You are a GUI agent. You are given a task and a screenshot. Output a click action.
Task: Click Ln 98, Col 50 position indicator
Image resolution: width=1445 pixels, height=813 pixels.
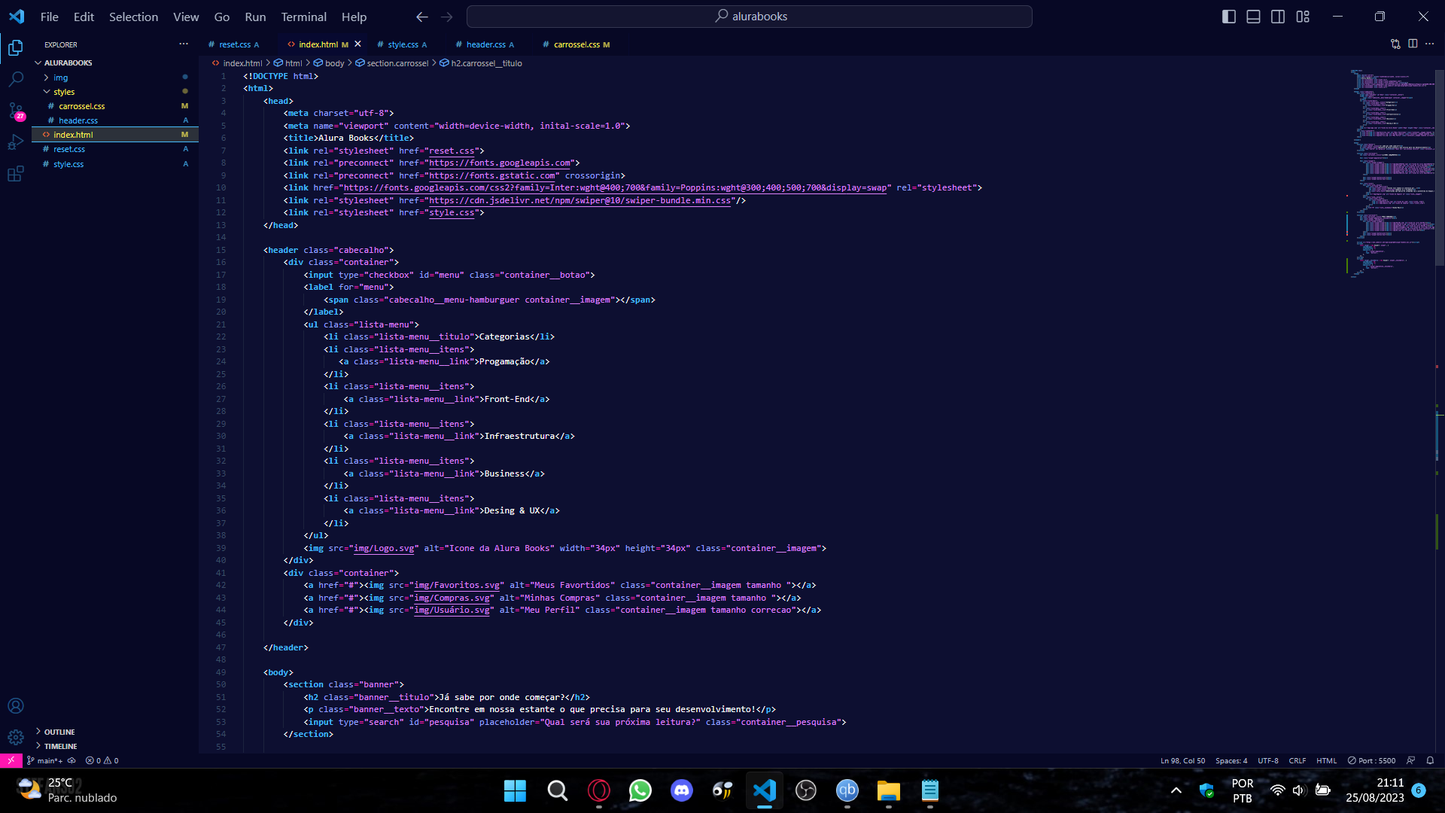[x=1182, y=760]
